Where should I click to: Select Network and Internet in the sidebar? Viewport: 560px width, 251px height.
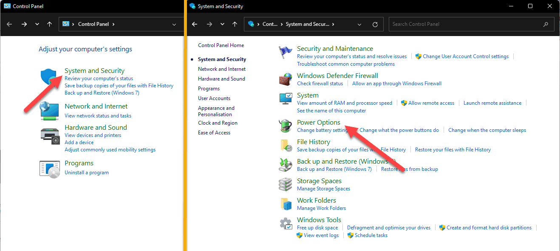point(222,69)
